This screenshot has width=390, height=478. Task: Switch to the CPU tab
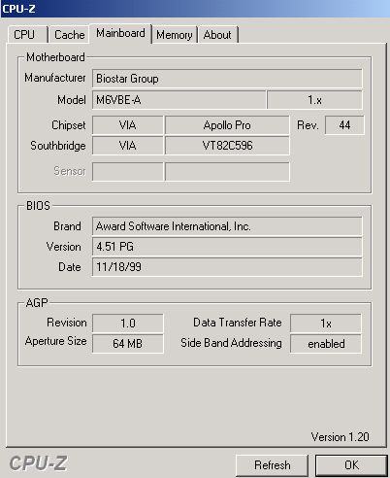tap(27, 35)
